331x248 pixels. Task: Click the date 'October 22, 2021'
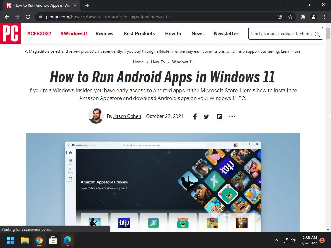[x=165, y=116]
